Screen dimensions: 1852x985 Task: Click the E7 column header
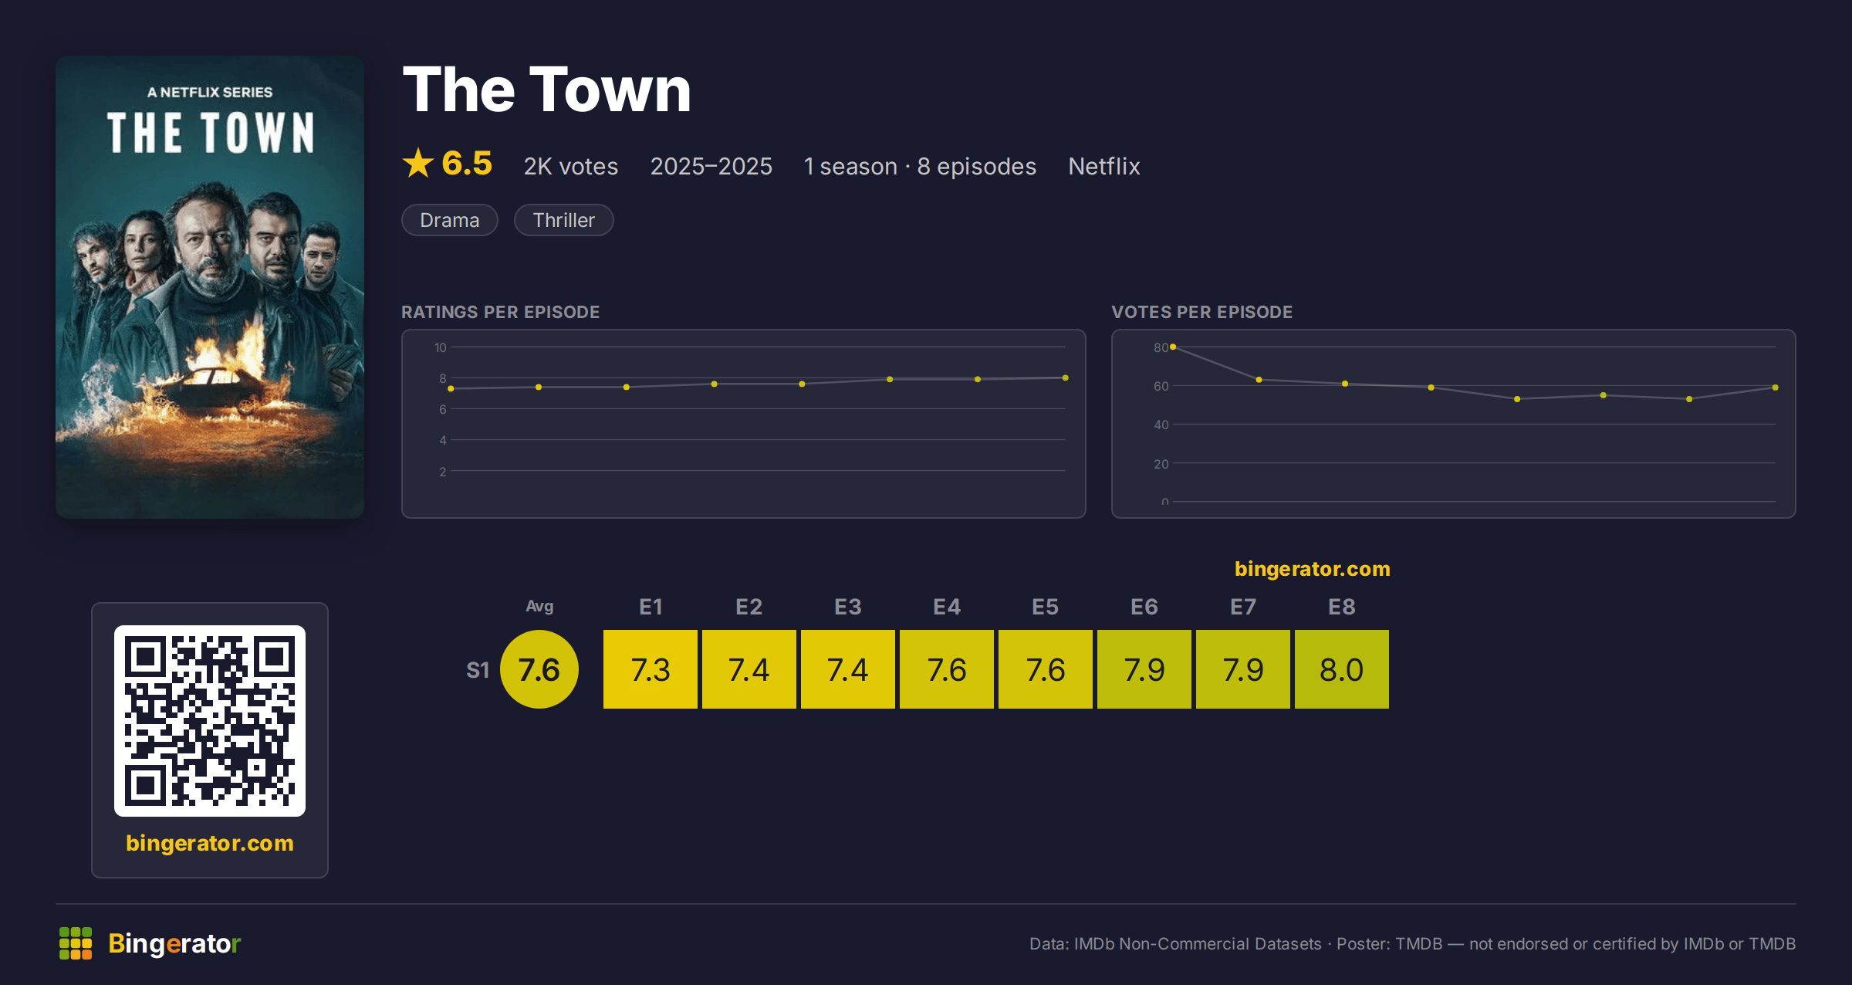(1243, 607)
